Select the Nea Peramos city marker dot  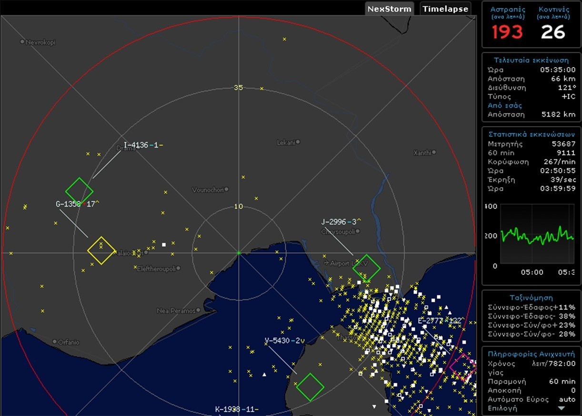tap(198, 310)
